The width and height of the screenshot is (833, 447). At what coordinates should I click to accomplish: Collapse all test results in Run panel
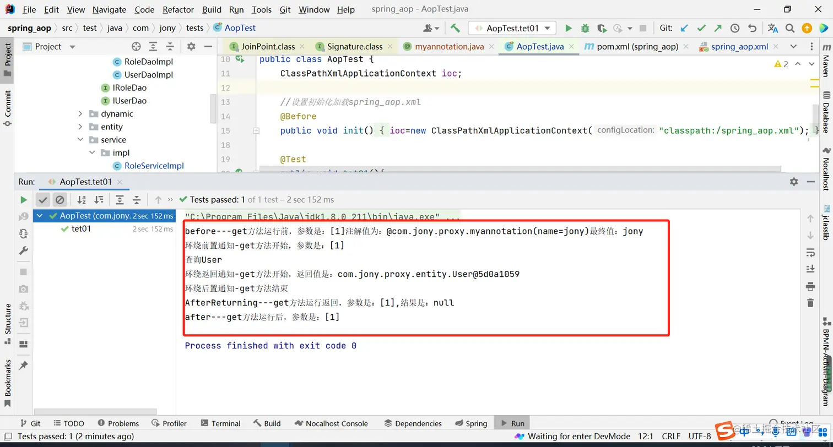[x=137, y=200]
